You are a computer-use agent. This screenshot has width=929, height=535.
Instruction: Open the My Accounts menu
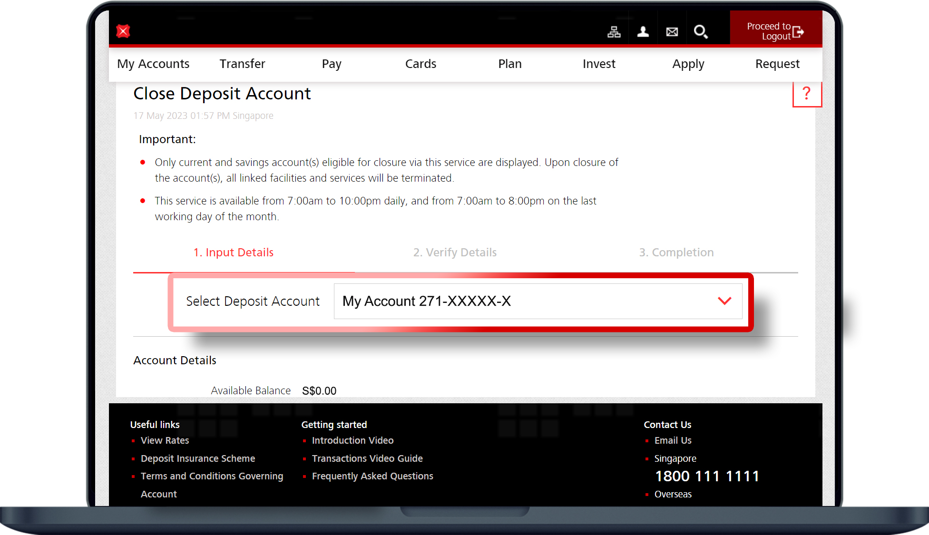(153, 64)
